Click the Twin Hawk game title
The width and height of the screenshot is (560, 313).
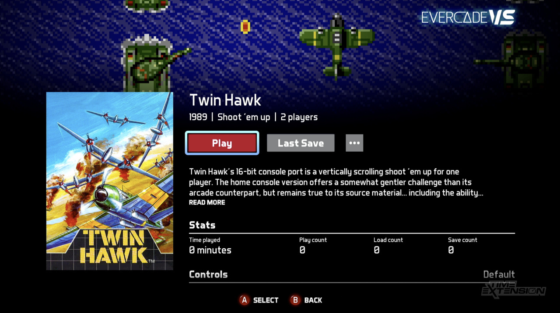(x=225, y=100)
